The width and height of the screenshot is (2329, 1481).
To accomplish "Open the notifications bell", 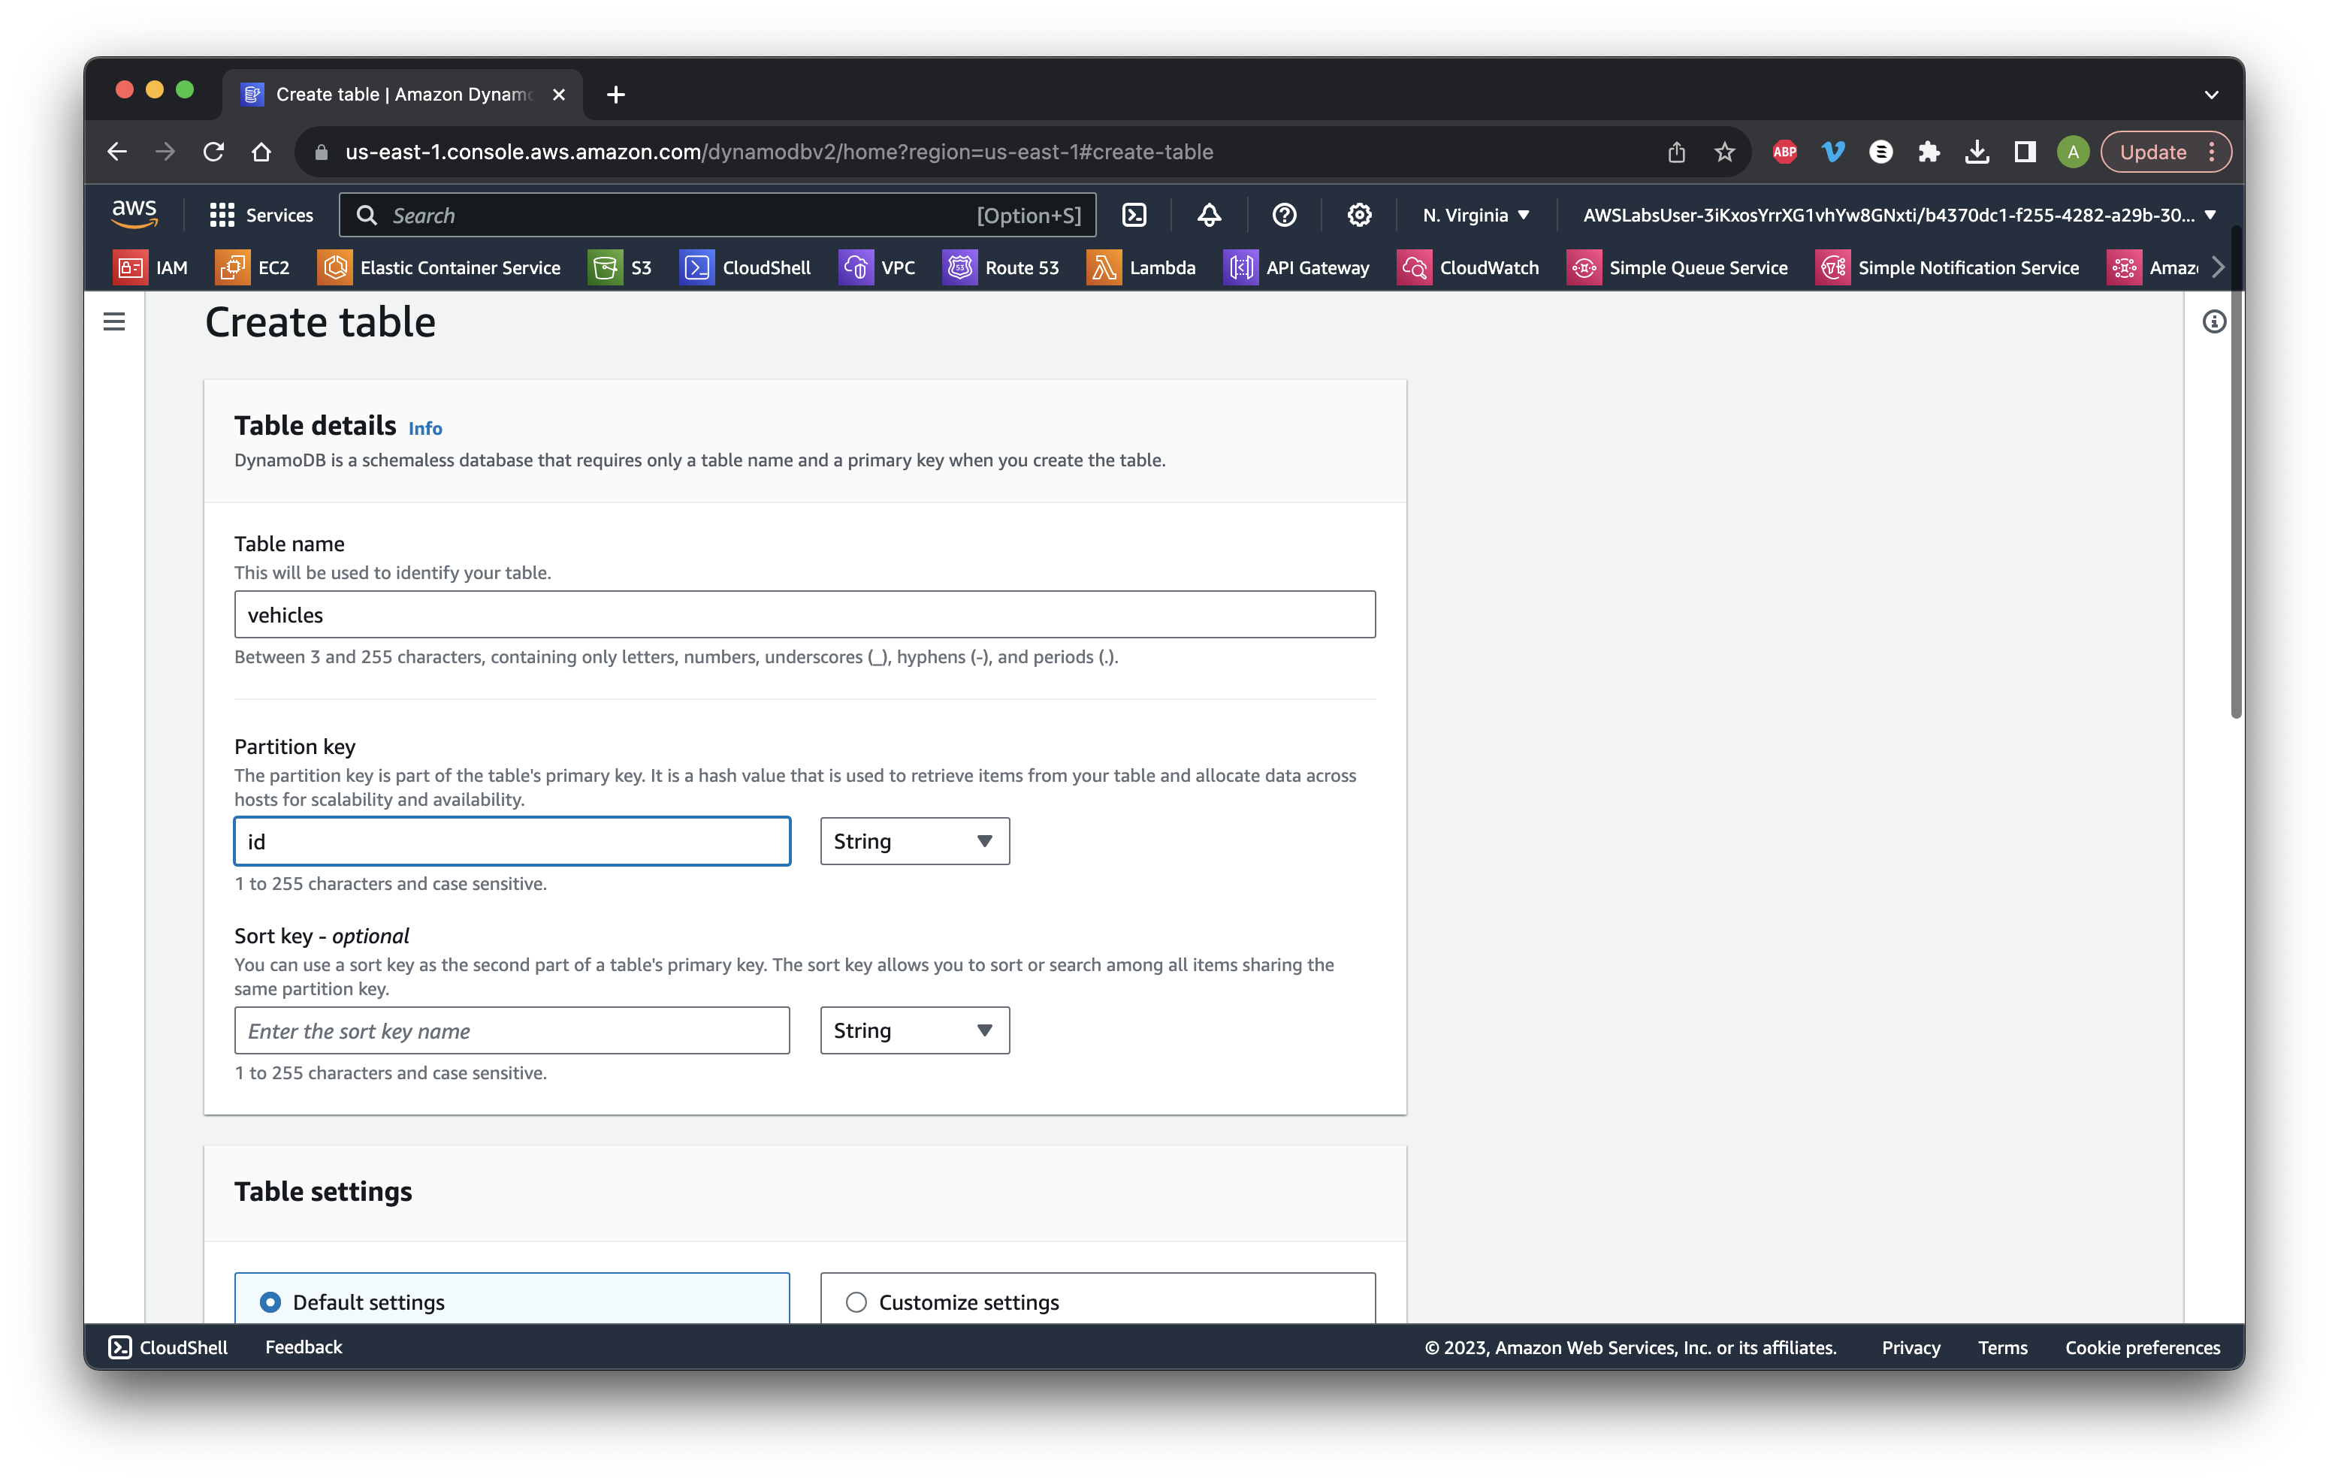I will point(1209,215).
